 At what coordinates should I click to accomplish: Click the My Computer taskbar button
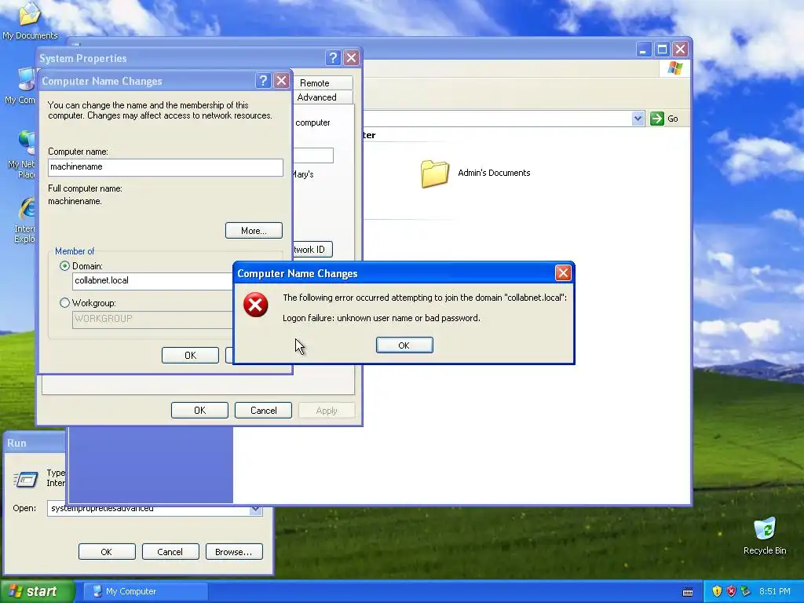point(145,591)
